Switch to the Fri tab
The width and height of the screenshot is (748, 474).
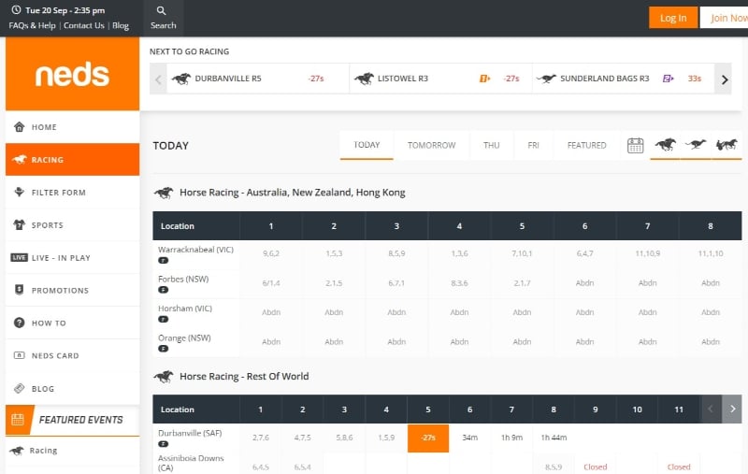click(x=533, y=145)
